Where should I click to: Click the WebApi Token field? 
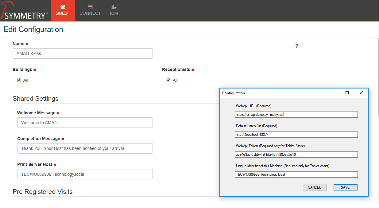tap(296, 155)
